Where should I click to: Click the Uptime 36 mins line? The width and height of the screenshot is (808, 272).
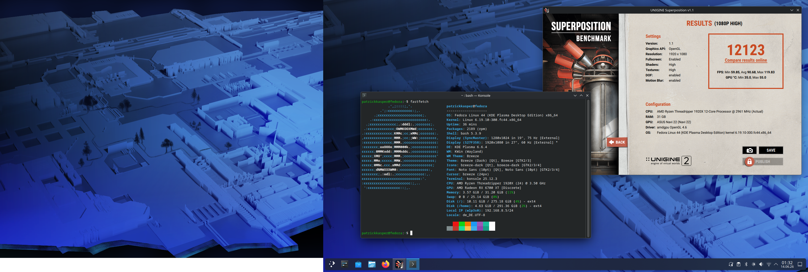[x=461, y=125]
